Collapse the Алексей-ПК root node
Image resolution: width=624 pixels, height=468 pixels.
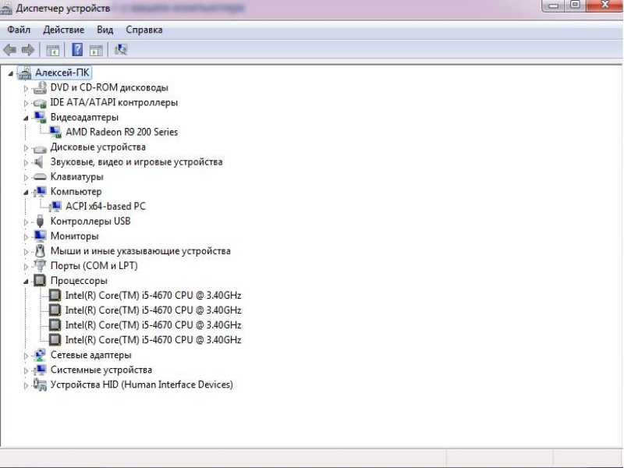click(x=11, y=73)
